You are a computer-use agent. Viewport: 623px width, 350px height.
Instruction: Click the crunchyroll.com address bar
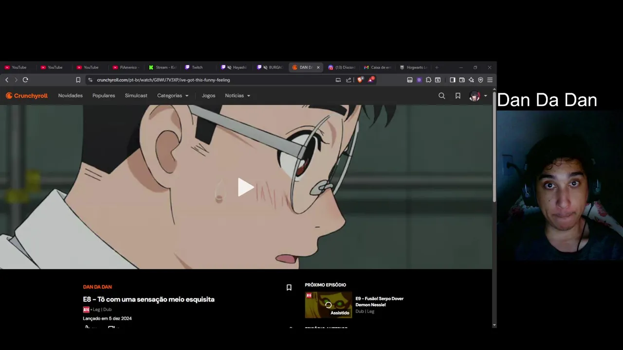pos(163,80)
